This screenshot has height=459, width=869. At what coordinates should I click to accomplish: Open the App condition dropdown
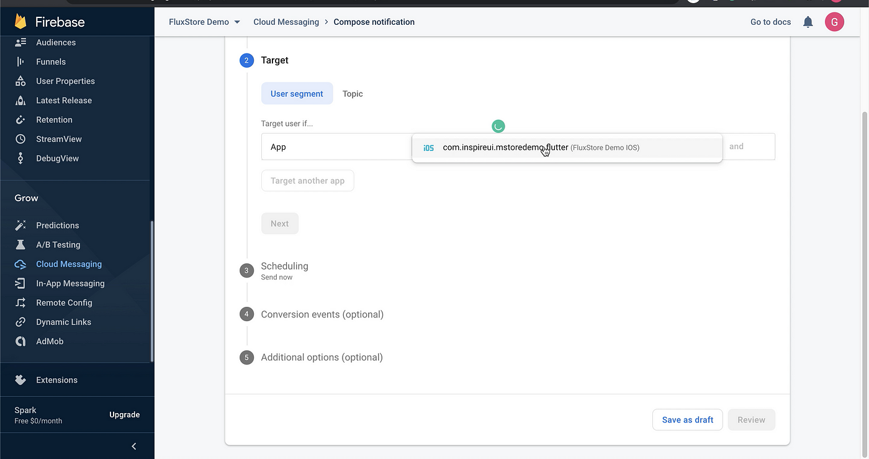pyautogui.click(x=336, y=147)
